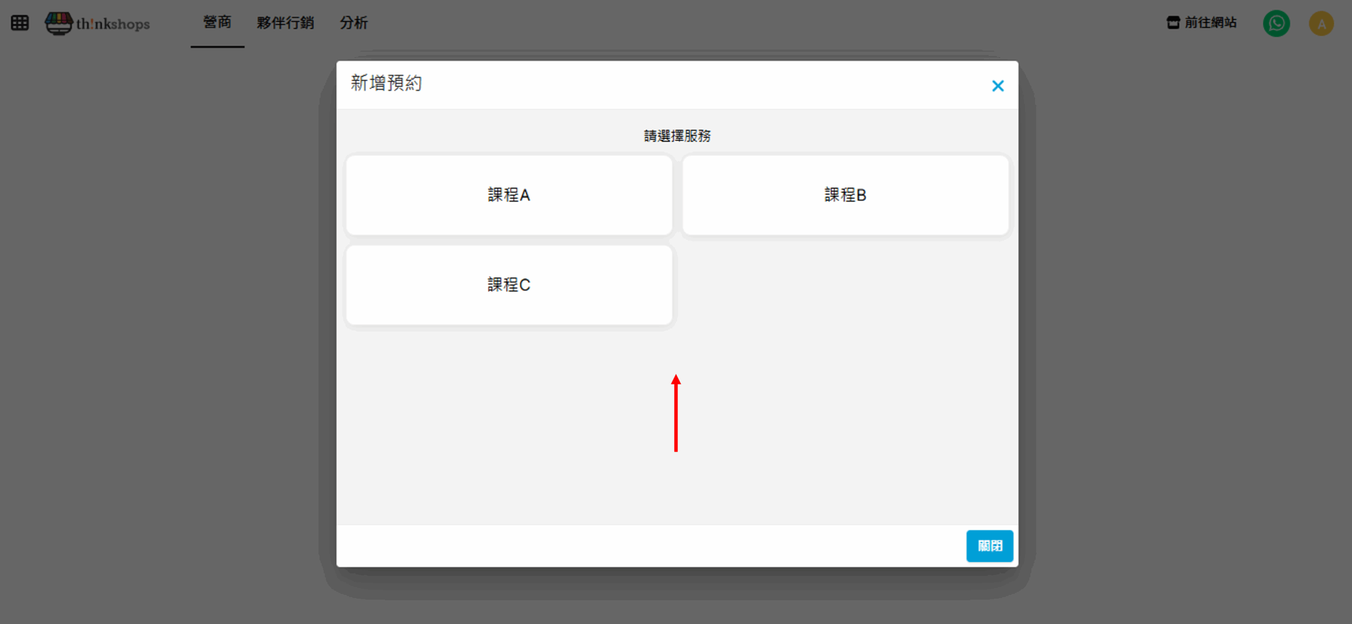Click the thinkshops logo
This screenshot has height=624, width=1352.
click(59, 23)
